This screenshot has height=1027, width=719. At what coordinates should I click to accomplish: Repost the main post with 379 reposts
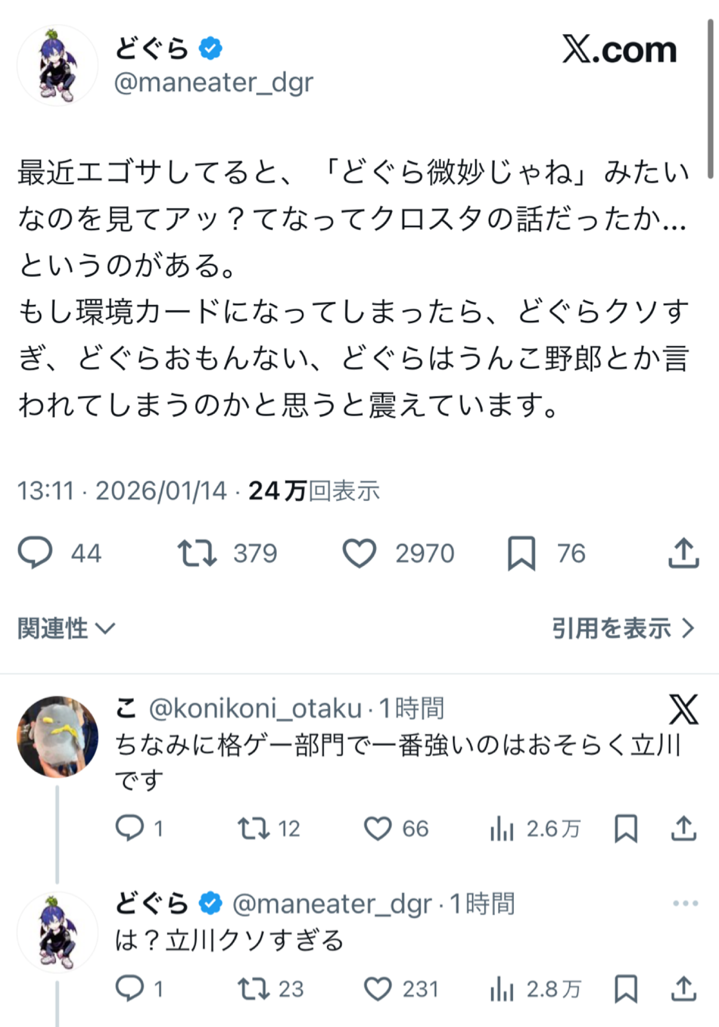pos(197,553)
